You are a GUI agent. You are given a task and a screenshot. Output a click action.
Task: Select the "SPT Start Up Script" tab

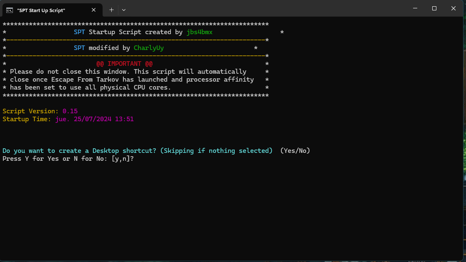point(52,10)
